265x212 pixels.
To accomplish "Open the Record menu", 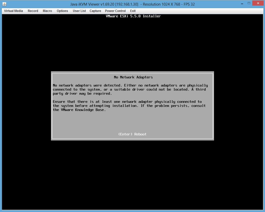I will 33,11.
